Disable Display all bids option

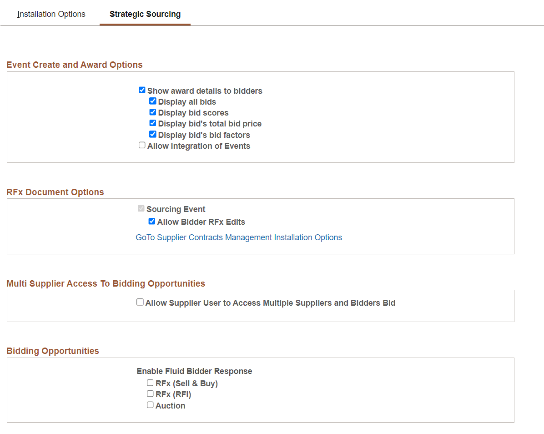click(x=152, y=101)
